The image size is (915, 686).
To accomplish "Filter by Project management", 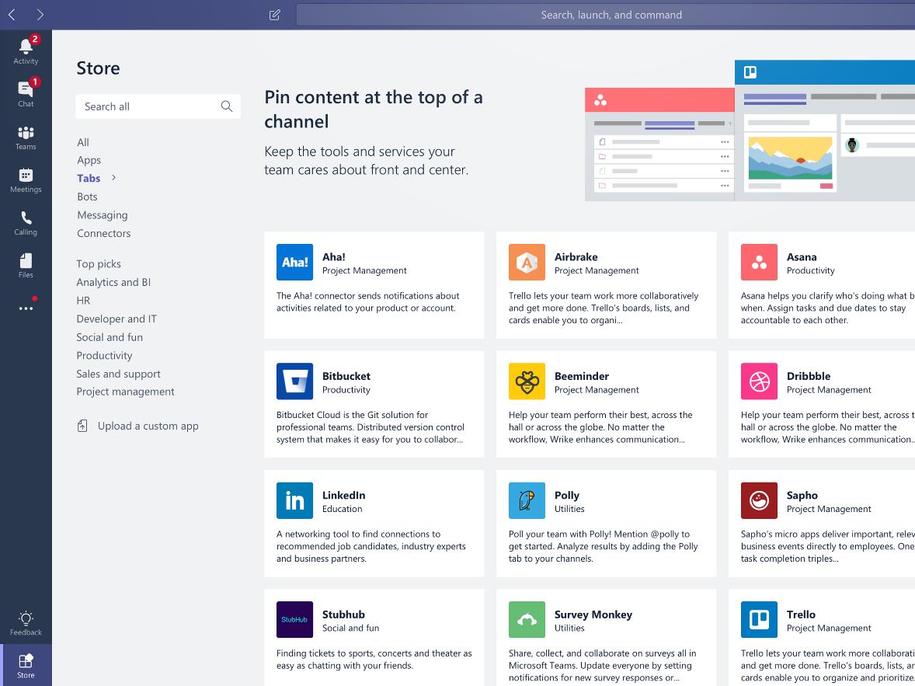I will (125, 391).
